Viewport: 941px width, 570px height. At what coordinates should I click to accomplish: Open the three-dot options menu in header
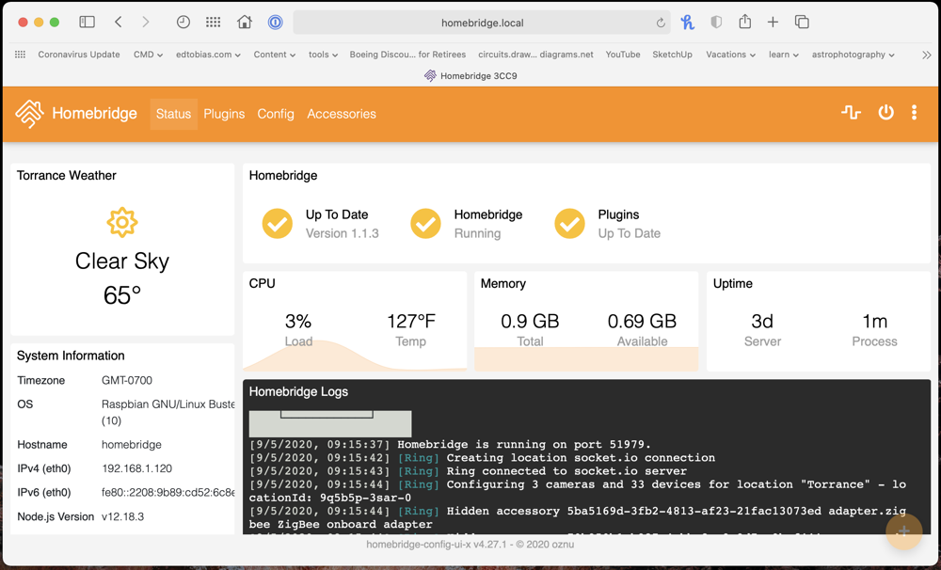914,113
